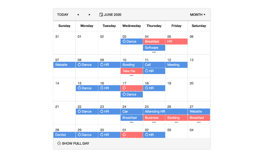Open the Banking event on June 26
This screenshot has width=263, height=157.
177,118
